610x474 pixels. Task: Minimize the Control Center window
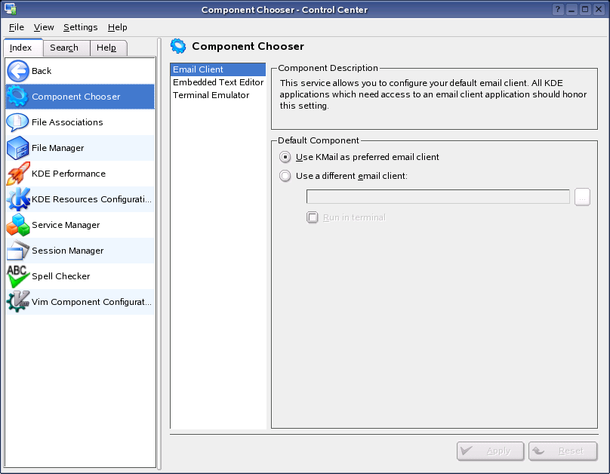click(571, 9)
